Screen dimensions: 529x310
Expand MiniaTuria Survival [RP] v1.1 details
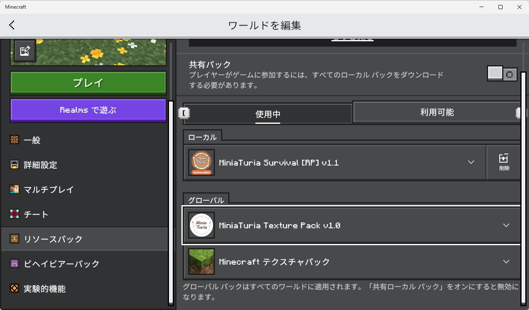click(471, 162)
